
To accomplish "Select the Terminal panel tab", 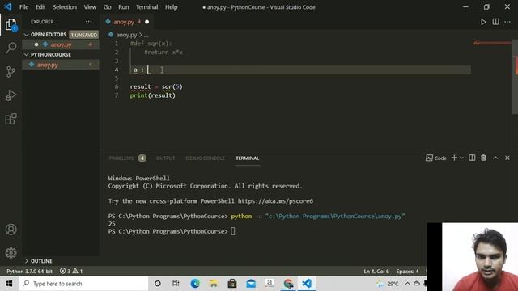I will click(247, 158).
